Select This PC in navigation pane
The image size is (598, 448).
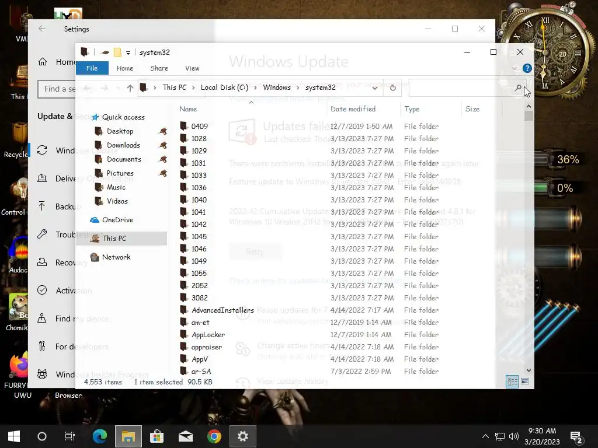[114, 239]
